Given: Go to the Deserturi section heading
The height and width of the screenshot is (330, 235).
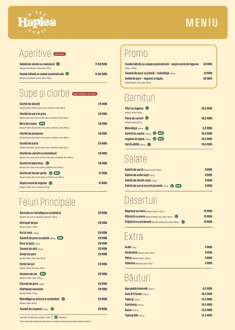Looking at the screenshot, I should coord(141,200).
